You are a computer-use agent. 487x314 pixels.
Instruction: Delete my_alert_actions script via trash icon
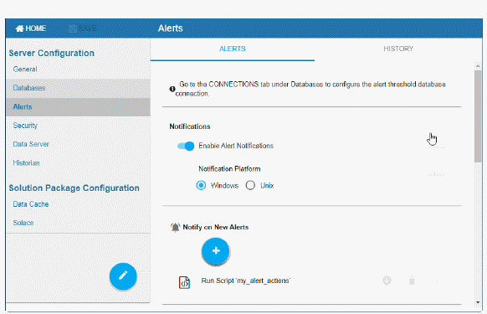pos(412,281)
